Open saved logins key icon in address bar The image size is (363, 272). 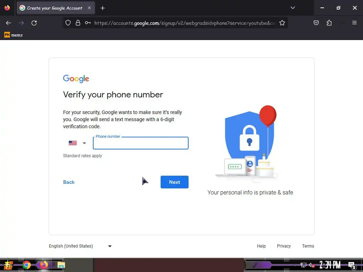pos(88,23)
